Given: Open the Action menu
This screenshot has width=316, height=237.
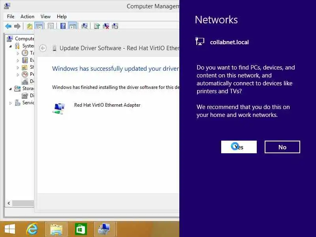Looking at the screenshot, I should click(x=27, y=17).
